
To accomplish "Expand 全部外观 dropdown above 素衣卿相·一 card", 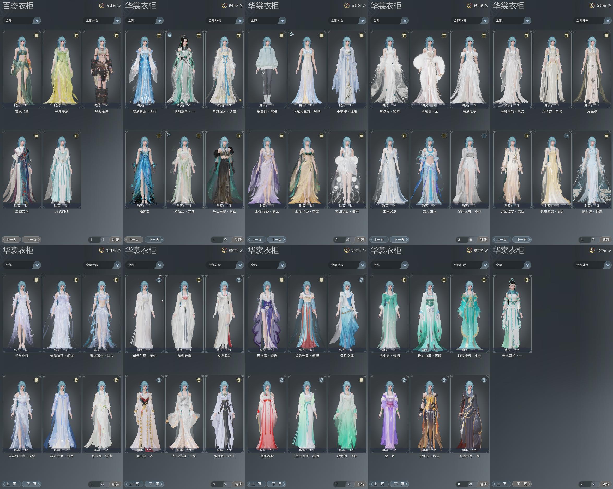I will pyautogui.click(x=608, y=265).
